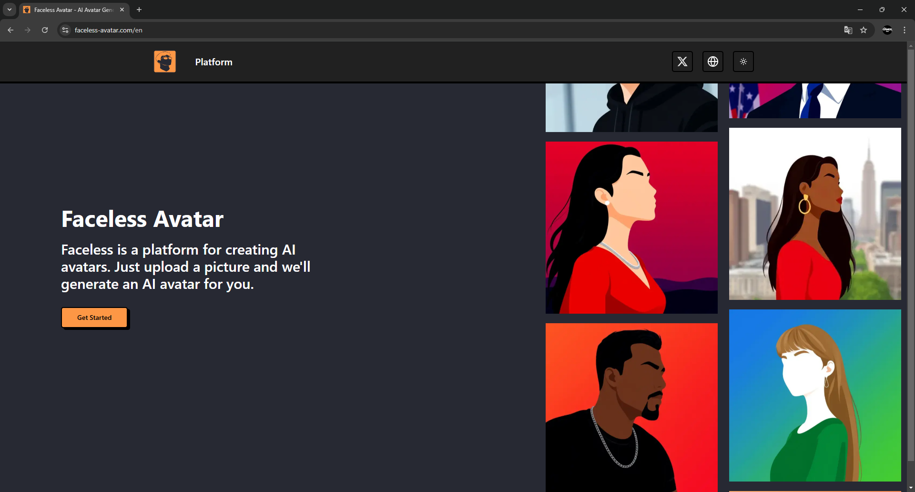Open the faceless woman in green avatar
This screenshot has height=492, width=915.
(815, 395)
